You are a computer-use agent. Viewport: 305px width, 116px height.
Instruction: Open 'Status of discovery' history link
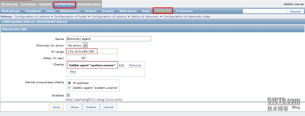pyautogui.click(x=145, y=16)
